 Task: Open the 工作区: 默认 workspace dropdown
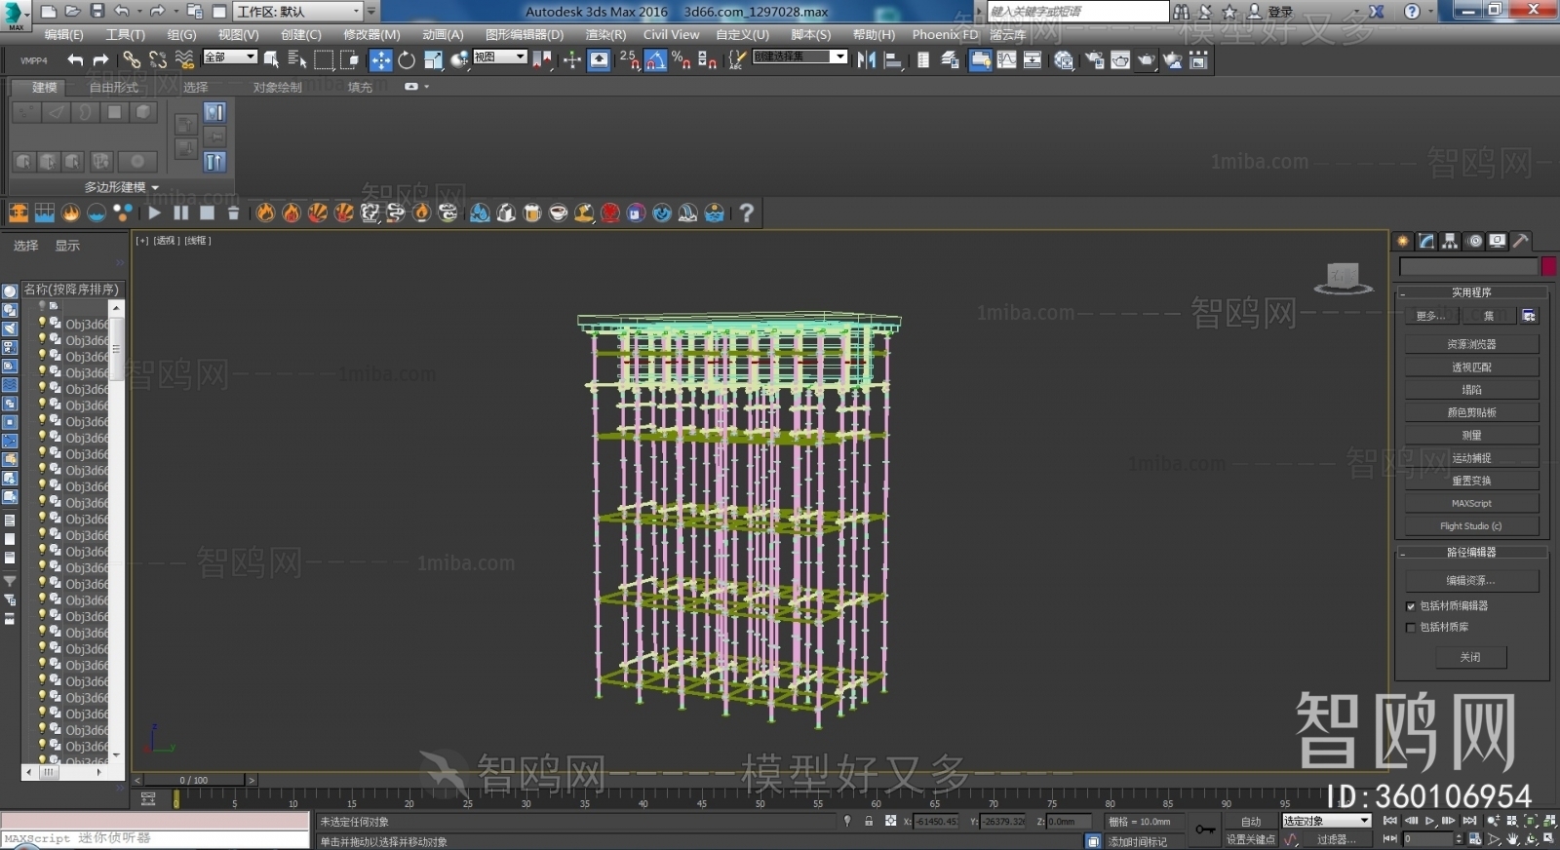(x=297, y=12)
